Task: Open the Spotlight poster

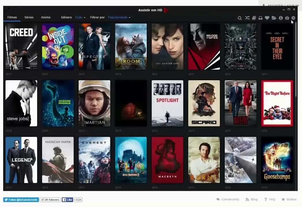Action: pyautogui.click(x=167, y=103)
